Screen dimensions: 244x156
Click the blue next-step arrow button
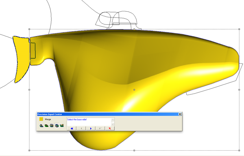(91, 128)
